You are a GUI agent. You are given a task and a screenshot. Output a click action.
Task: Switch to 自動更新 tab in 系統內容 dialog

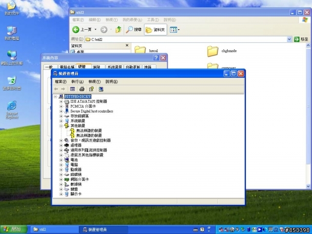click(133, 67)
